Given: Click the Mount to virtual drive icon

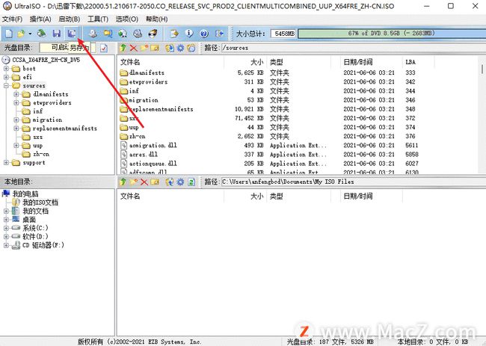Looking at the screenshot, I should click(x=138, y=33).
